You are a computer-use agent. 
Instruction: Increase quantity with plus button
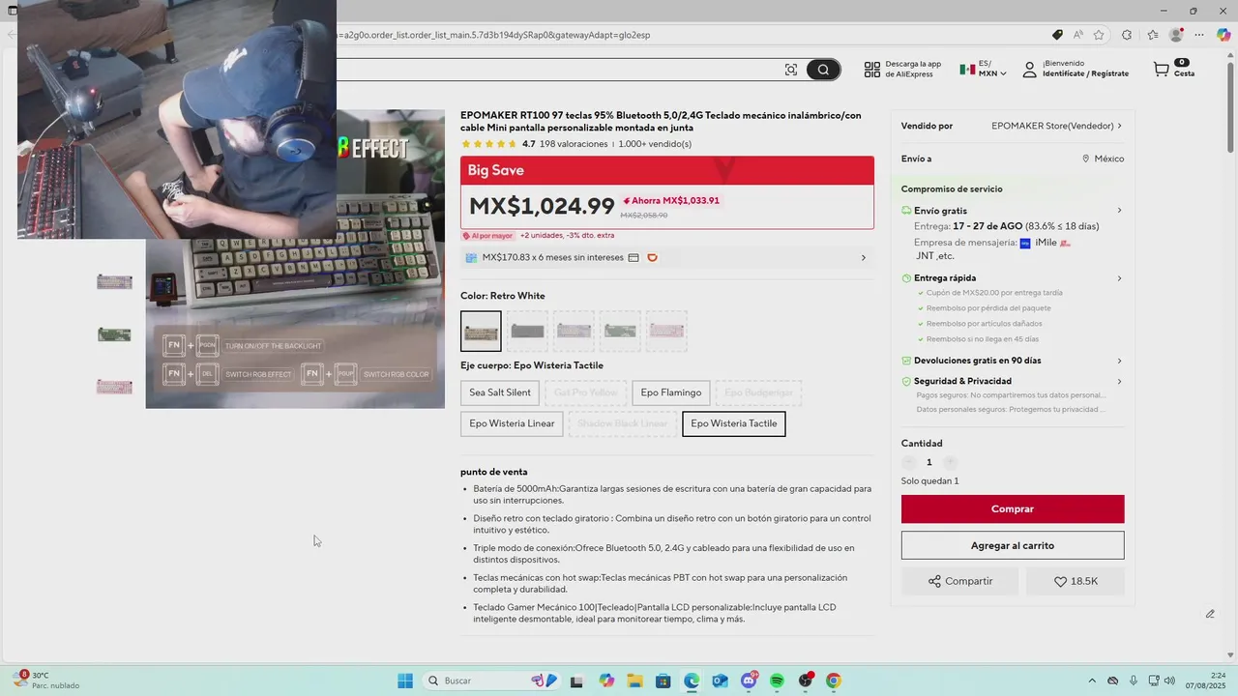(x=950, y=462)
